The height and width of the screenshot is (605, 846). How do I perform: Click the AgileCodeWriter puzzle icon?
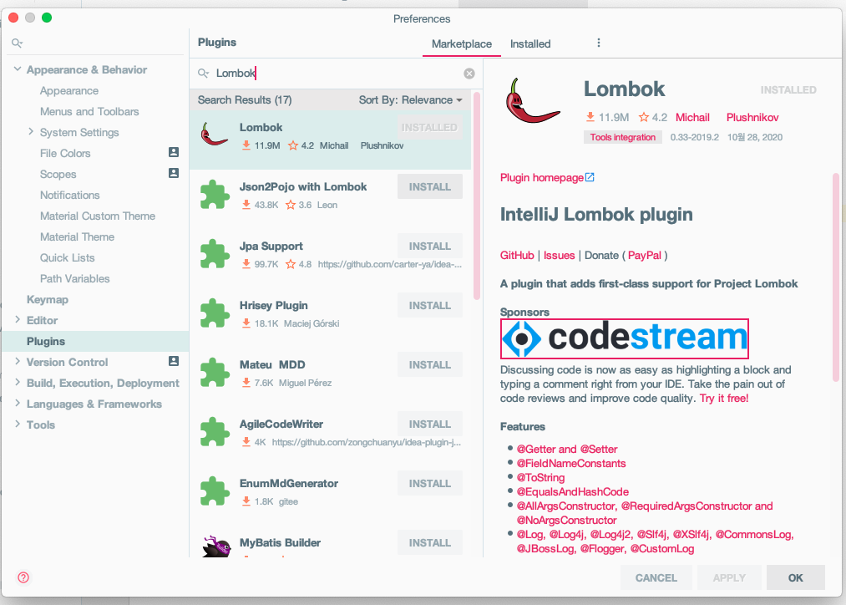(x=215, y=432)
